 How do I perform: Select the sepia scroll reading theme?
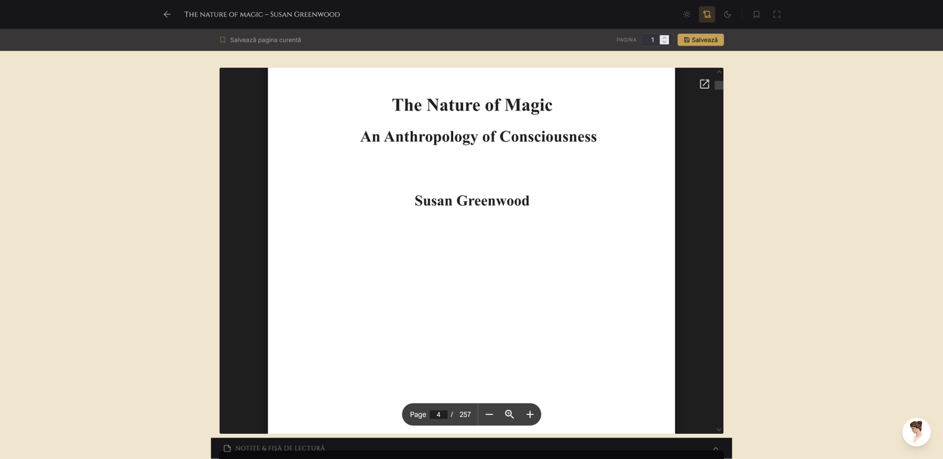[x=707, y=14]
